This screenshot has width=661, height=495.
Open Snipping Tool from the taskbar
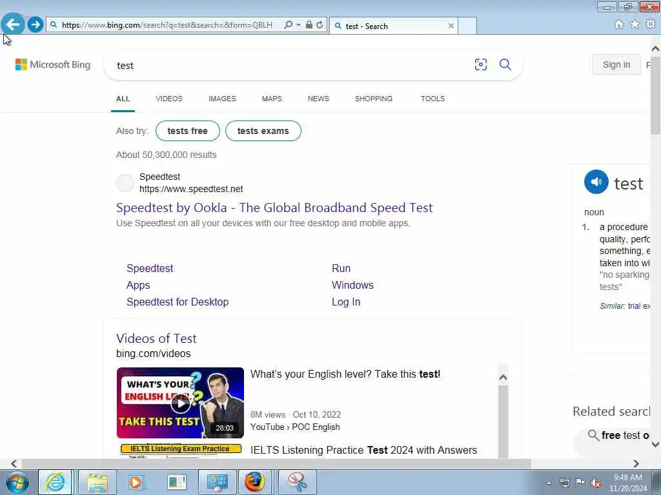click(x=297, y=482)
